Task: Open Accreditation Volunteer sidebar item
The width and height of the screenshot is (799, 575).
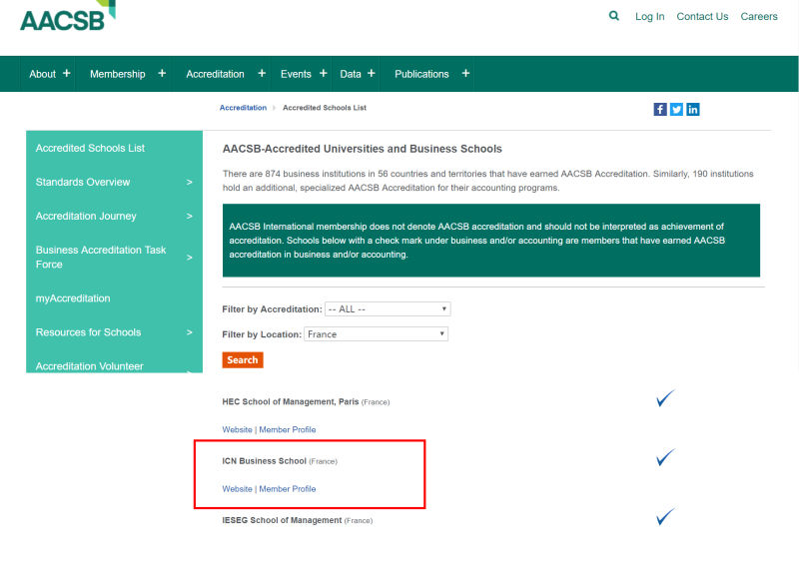Action: click(x=89, y=366)
